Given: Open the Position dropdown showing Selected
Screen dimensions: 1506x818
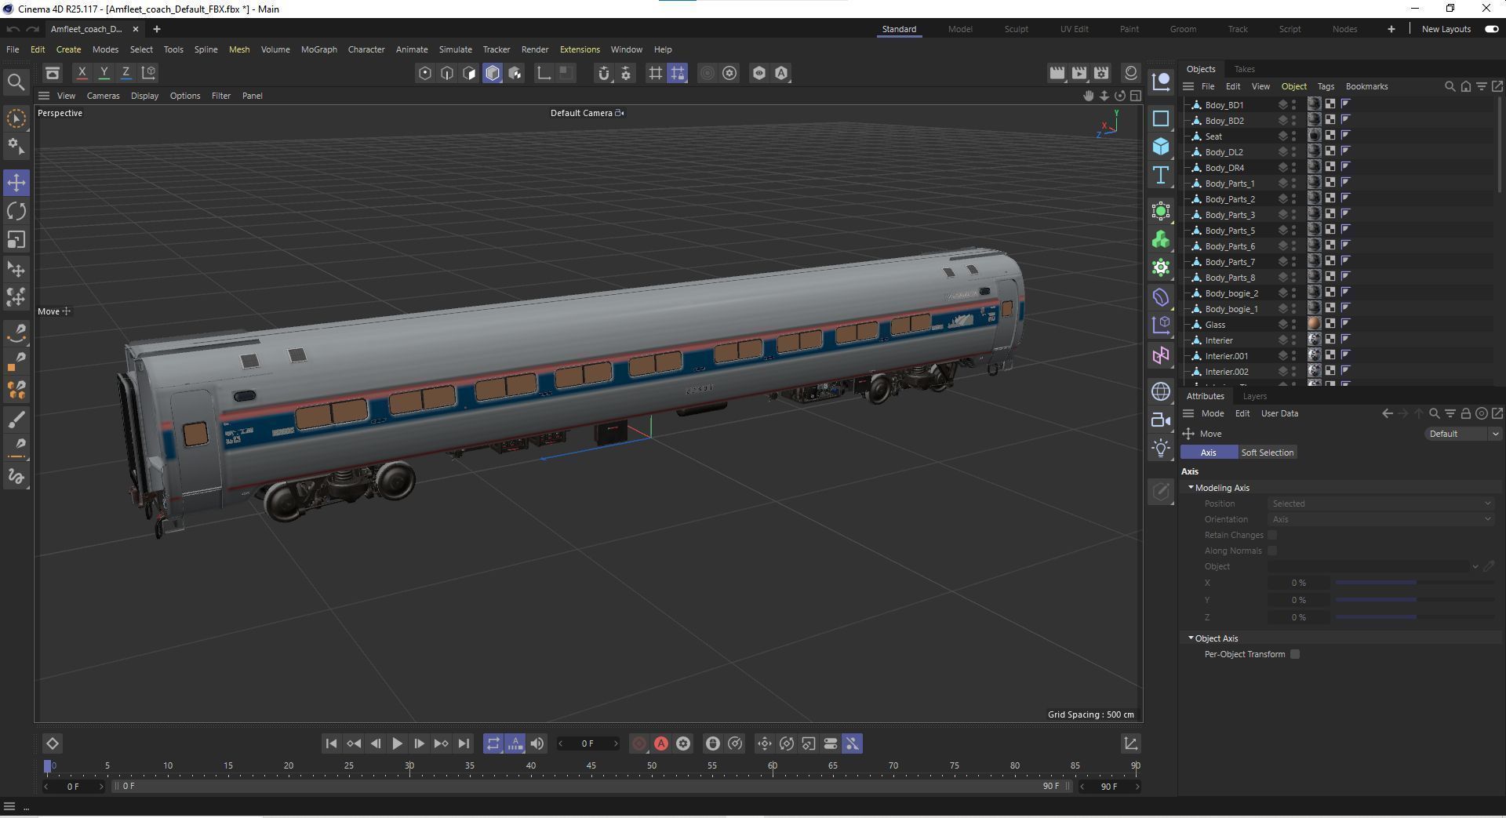Looking at the screenshot, I should pos(1381,504).
